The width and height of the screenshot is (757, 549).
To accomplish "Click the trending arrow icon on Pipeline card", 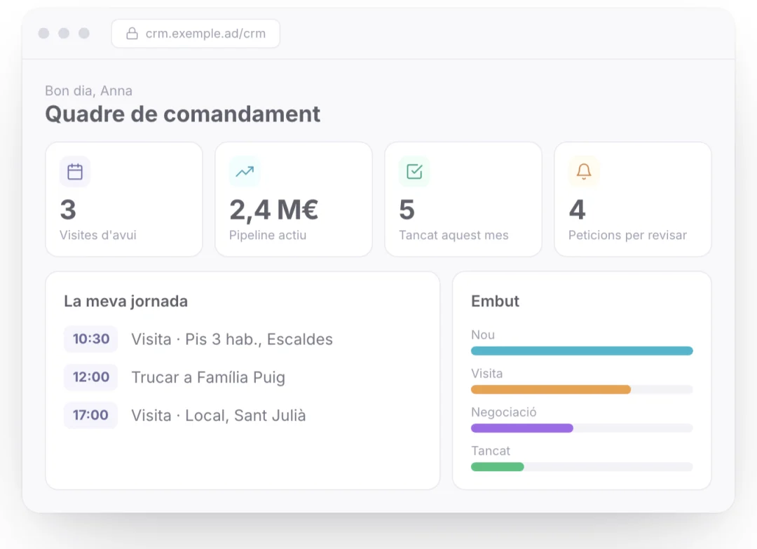I will 245,171.
